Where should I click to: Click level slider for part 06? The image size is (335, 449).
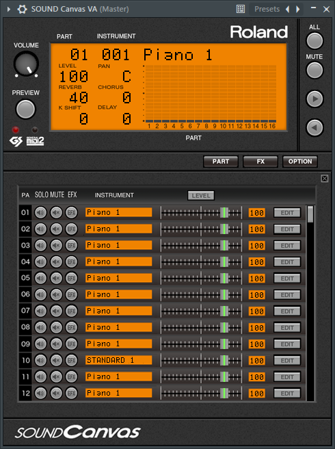point(201,294)
